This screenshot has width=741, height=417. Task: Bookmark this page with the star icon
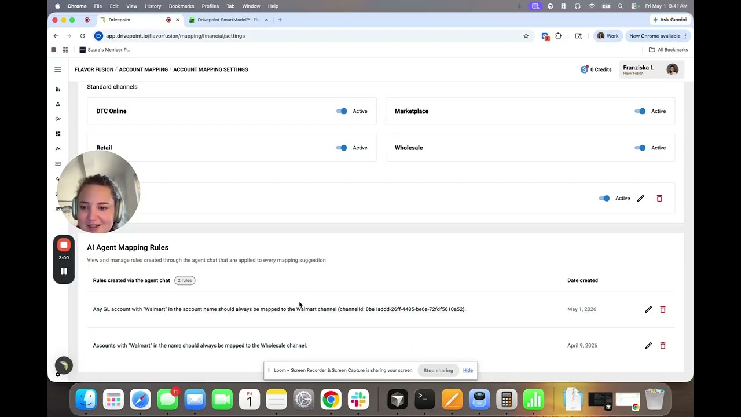[x=526, y=36]
